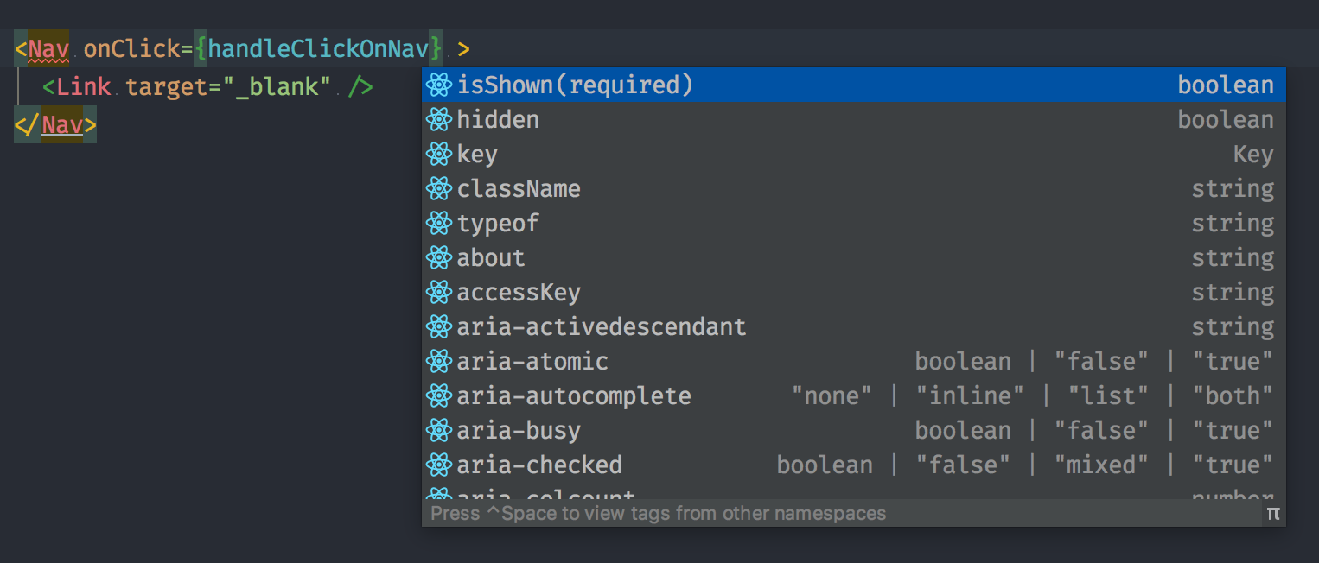Choose aria-activedescendant from the list
This screenshot has height=563, width=1319.
coord(854,326)
